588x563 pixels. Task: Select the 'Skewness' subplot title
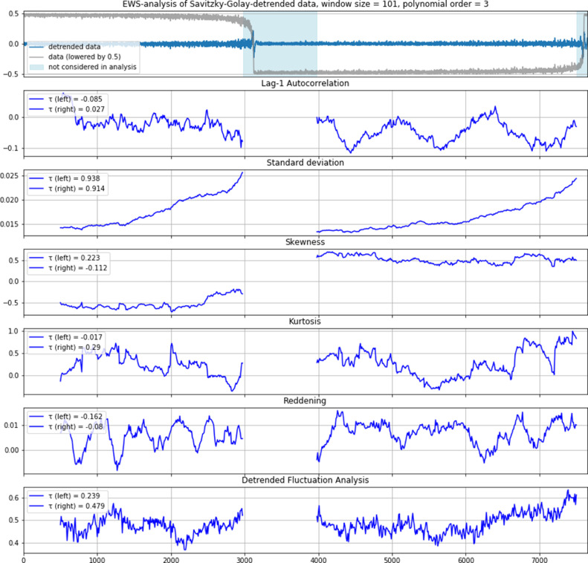click(x=305, y=241)
